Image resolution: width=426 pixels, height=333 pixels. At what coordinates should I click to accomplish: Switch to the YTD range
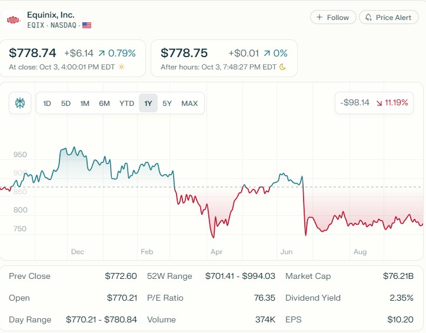point(127,104)
